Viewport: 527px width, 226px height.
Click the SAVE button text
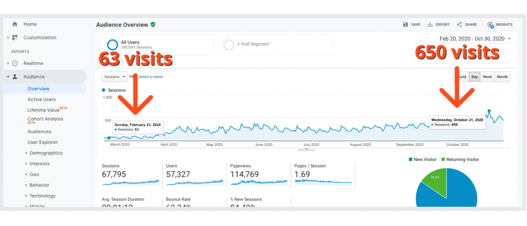(415, 25)
